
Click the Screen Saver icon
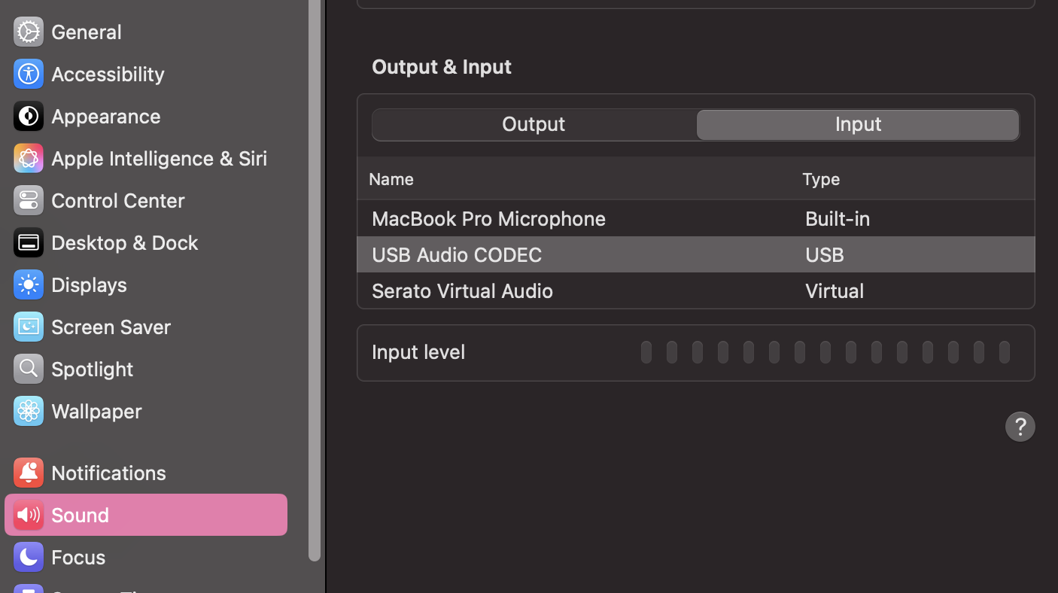pos(29,327)
